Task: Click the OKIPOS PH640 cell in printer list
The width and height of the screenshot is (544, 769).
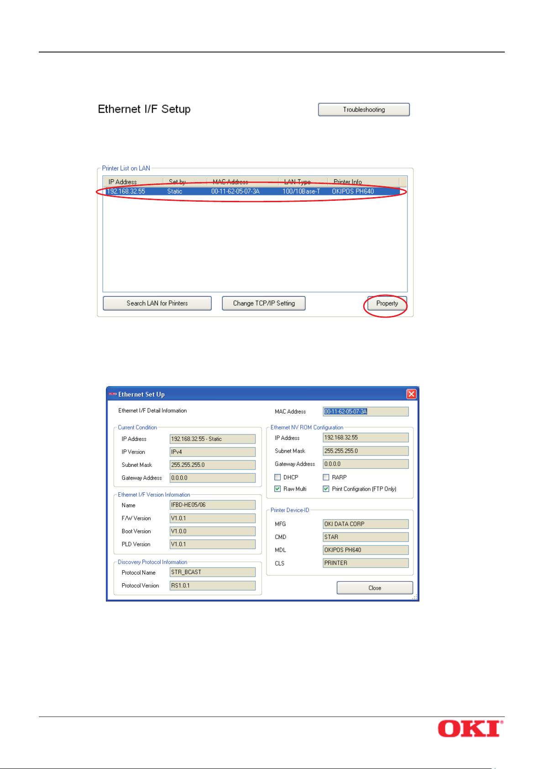Action: click(353, 191)
